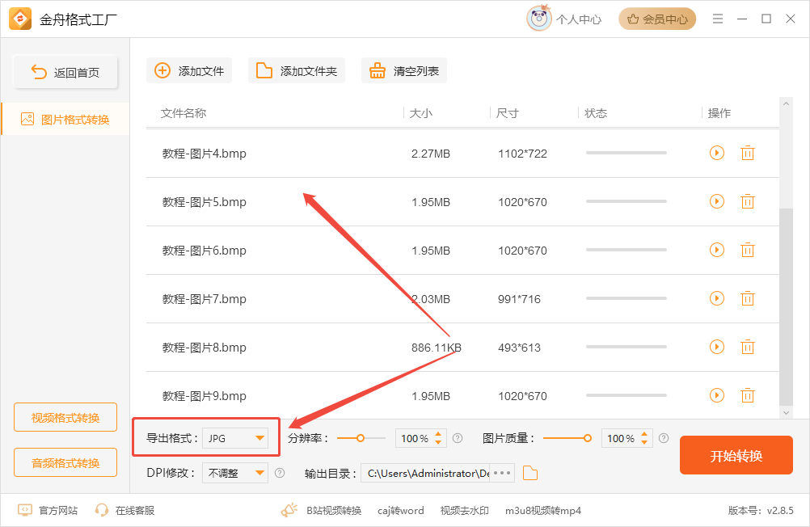Click the help icon beside 分辨率

(x=458, y=438)
